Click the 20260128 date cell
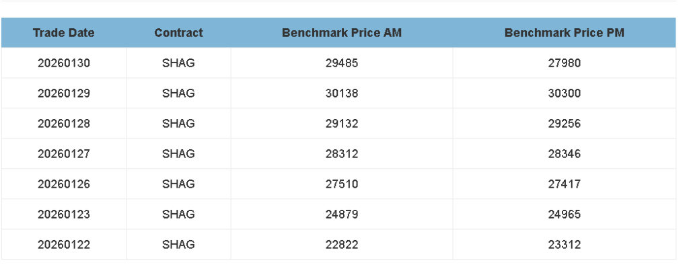689x269 pixels. (x=64, y=124)
